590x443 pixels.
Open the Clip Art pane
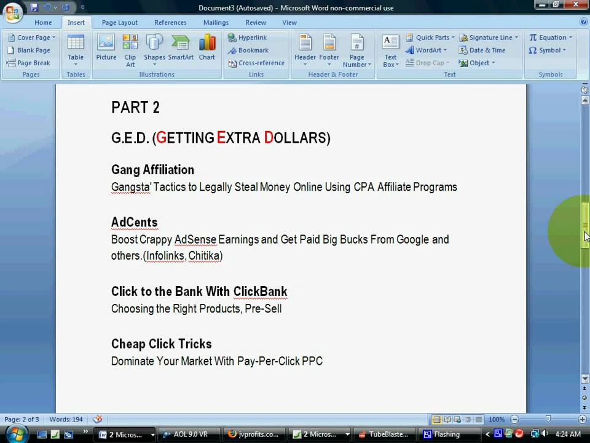point(130,50)
